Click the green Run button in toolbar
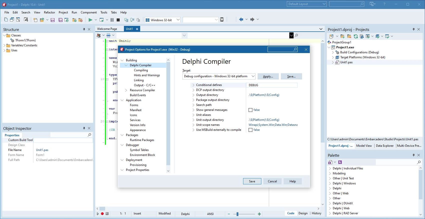This screenshot has height=219, width=425. pos(90,20)
